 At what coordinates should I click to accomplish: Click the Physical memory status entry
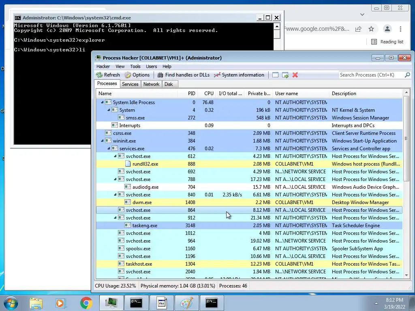click(x=178, y=286)
